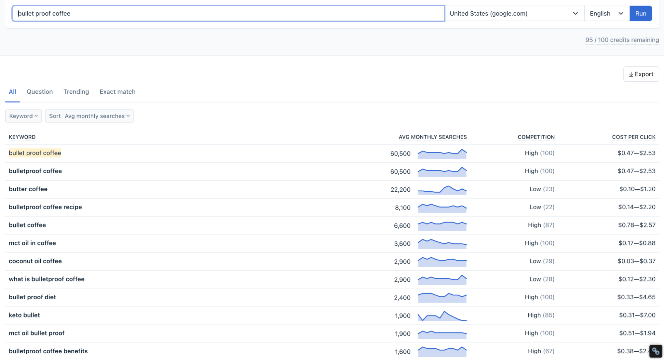Select the Exact match tab
This screenshot has height=360, width=664.
117,92
